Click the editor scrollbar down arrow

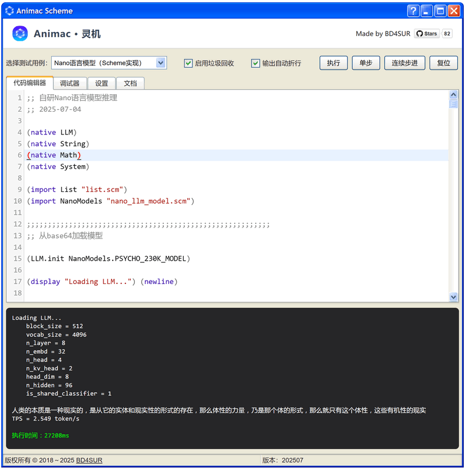[453, 297]
